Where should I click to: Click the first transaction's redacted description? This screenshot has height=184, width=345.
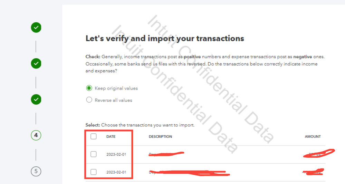click(166, 154)
